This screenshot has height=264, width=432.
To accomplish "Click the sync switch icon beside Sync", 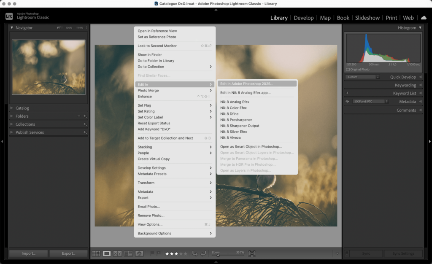I will (x=347, y=253).
